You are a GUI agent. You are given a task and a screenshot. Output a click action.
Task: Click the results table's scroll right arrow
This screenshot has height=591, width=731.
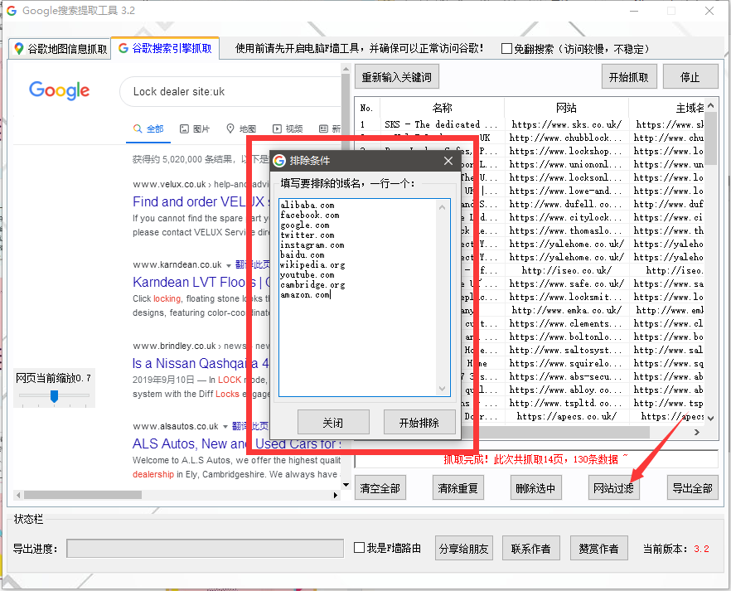click(x=696, y=433)
